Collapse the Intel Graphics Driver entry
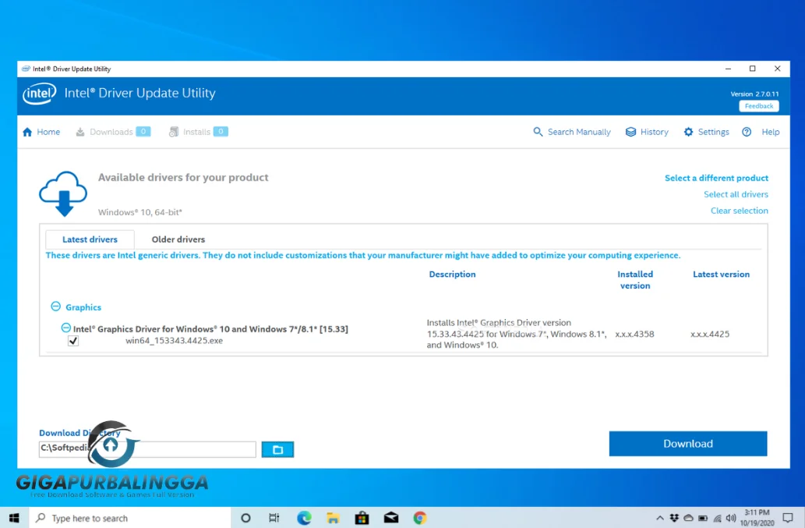805x528 pixels. tap(65, 328)
